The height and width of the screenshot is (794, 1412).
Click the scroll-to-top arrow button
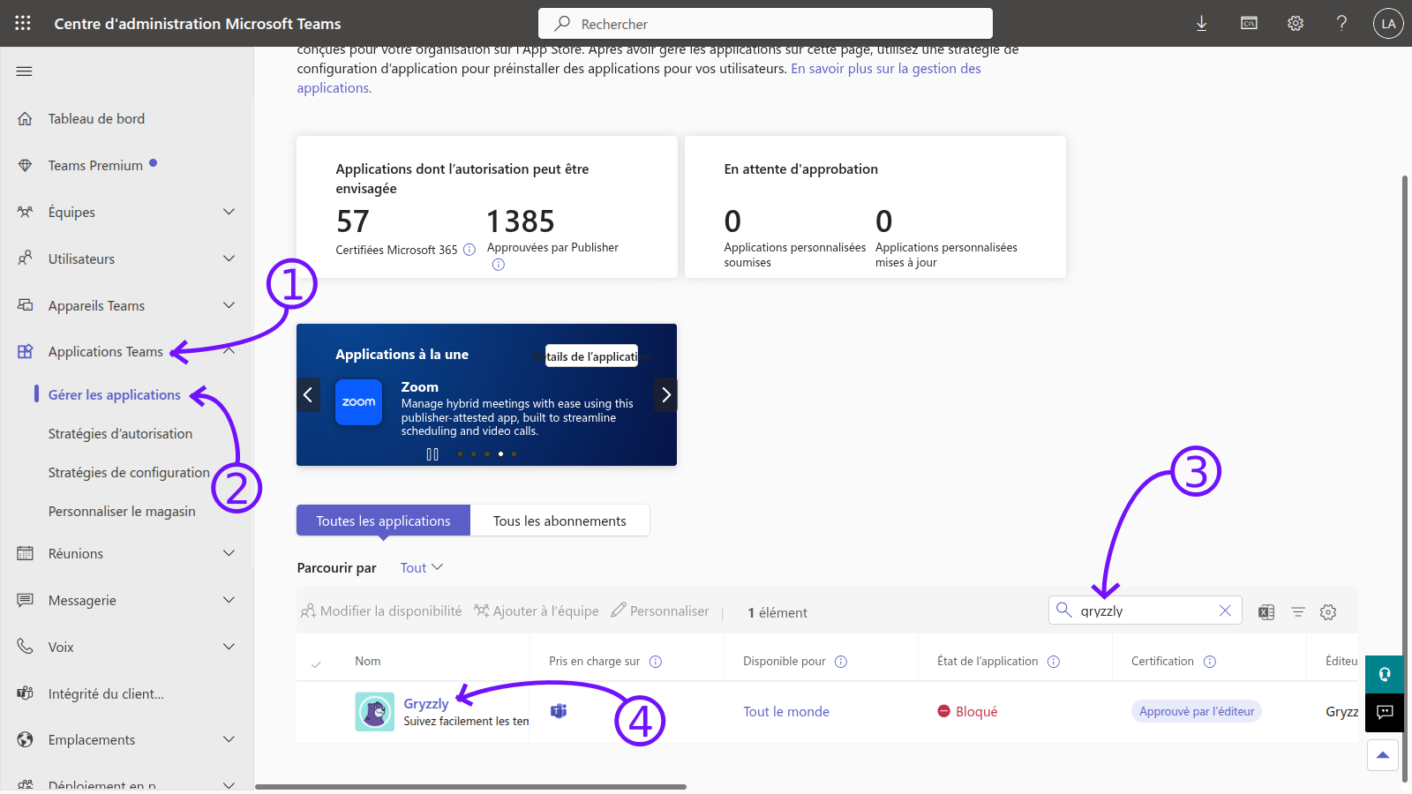click(x=1383, y=754)
